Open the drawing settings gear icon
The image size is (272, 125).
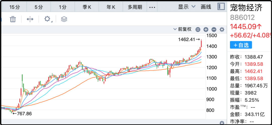pyautogui.click(x=47, y=19)
